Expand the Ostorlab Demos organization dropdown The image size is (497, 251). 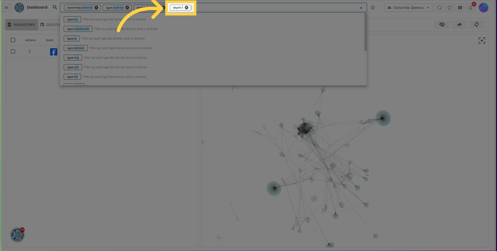[408, 8]
